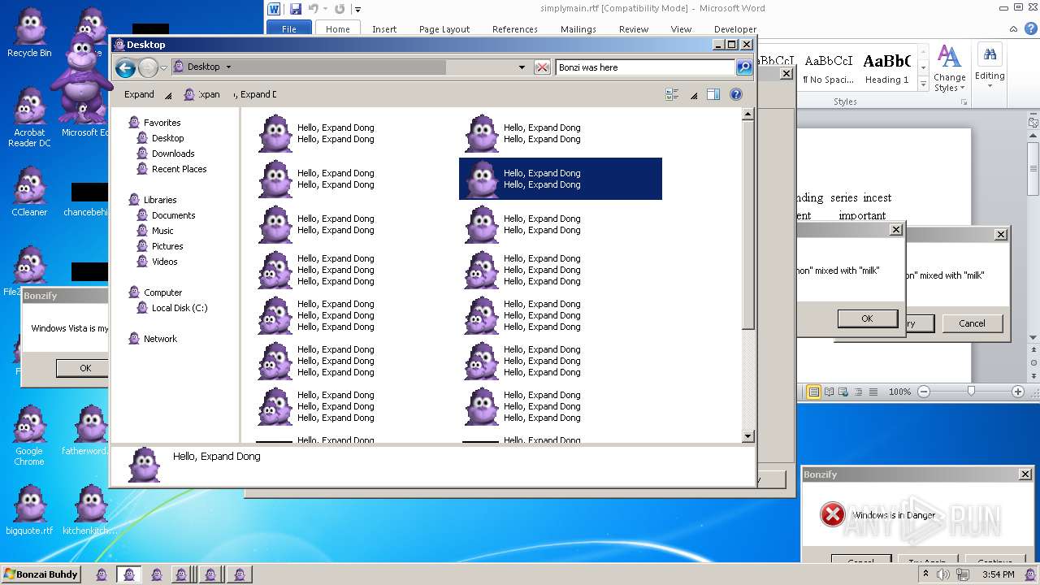Click the zoom slider handle in Word

click(971, 392)
